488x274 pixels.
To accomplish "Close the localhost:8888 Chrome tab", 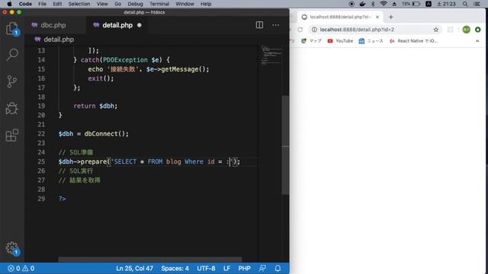I will pyautogui.click(x=377, y=17).
